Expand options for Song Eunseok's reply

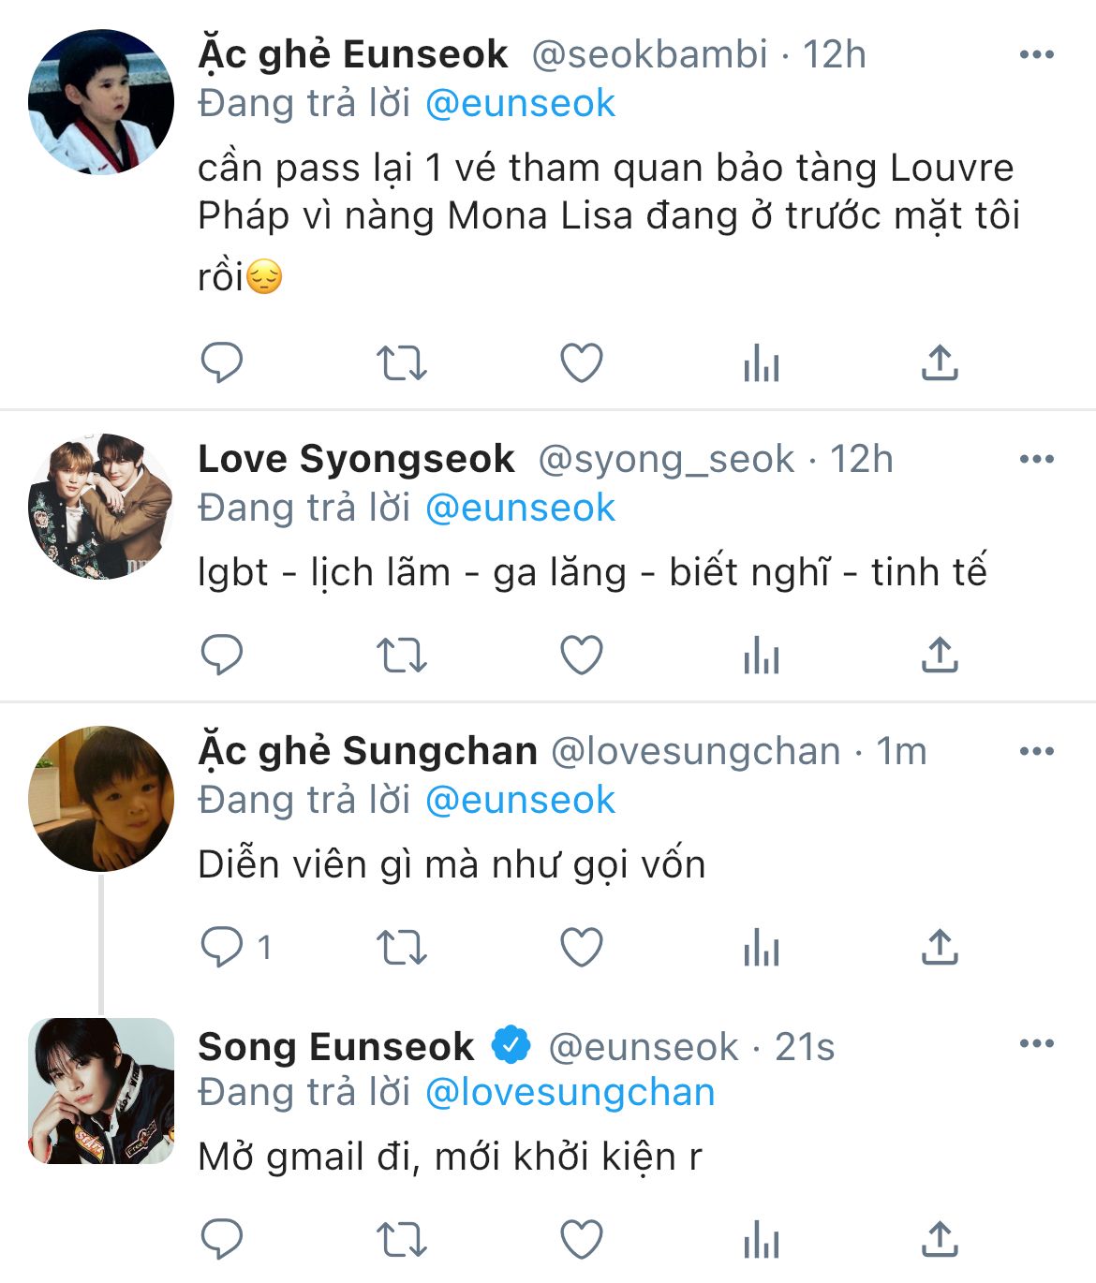[1036, 1044]
